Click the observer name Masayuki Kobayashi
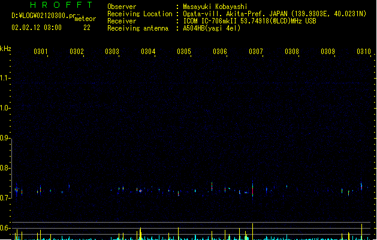The image size is (377, 240). pos(215,7)
